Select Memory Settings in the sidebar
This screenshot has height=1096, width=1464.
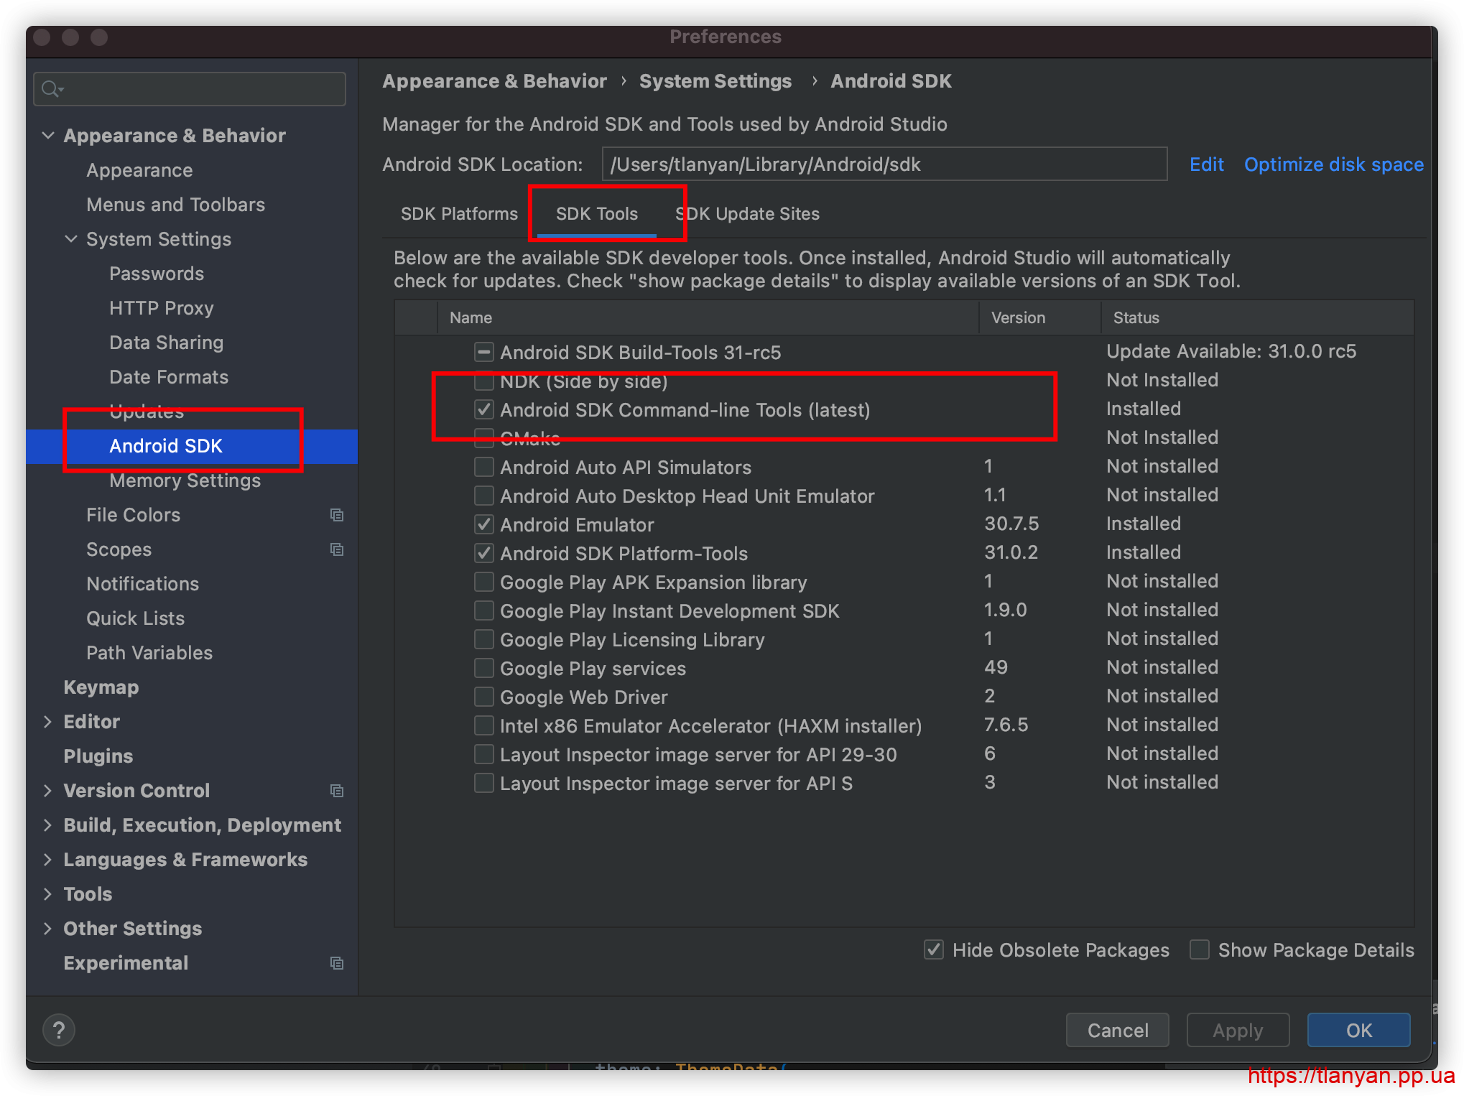(x=185, y=480)
